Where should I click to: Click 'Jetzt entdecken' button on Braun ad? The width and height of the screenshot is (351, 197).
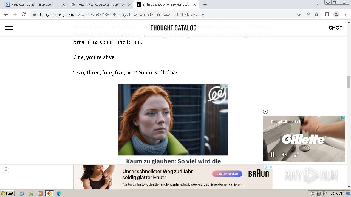227,174
